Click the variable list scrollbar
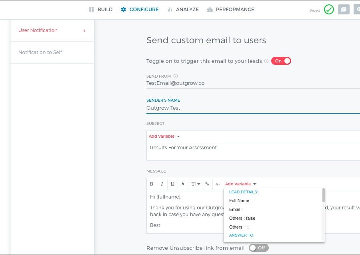The image size is (360, 255). pyautogui.click(x=323, y=195)
